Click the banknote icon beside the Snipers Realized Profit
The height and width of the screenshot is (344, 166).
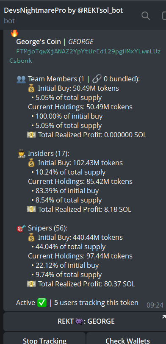point(31,284)
